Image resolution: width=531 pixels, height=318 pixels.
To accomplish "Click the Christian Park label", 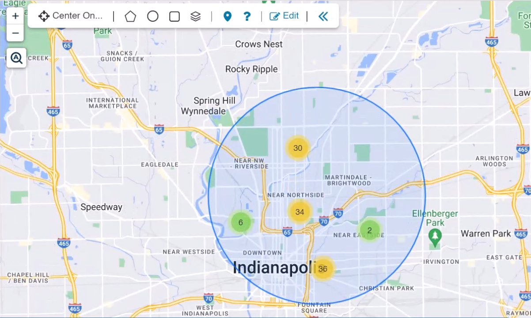I will click(387, 288).
